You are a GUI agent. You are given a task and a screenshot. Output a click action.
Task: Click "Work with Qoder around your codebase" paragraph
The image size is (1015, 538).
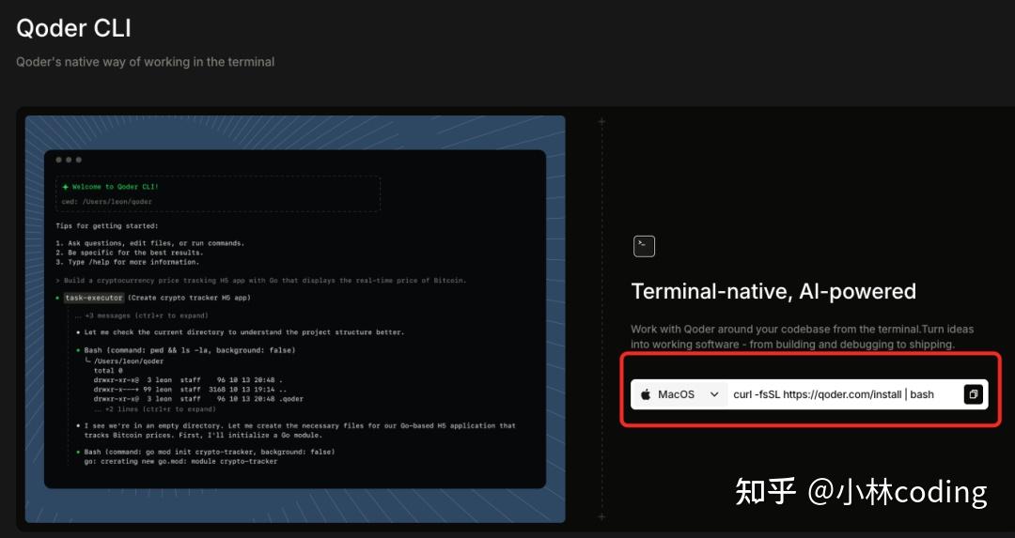click(803, 336)
